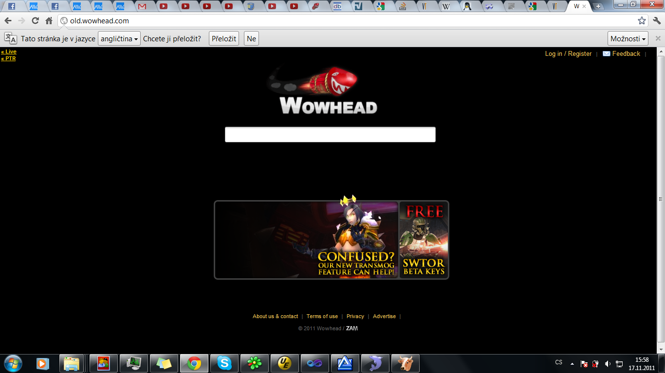665x373 pixels.
Task: Follow the Privacy footer link
Action: coord(355,316)
